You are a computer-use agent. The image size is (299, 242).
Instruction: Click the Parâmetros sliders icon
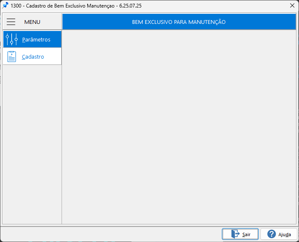click(x=12, y=39)
